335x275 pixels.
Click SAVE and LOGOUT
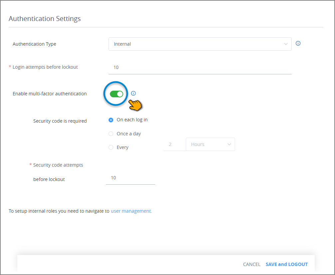click(x=287, y=264)
